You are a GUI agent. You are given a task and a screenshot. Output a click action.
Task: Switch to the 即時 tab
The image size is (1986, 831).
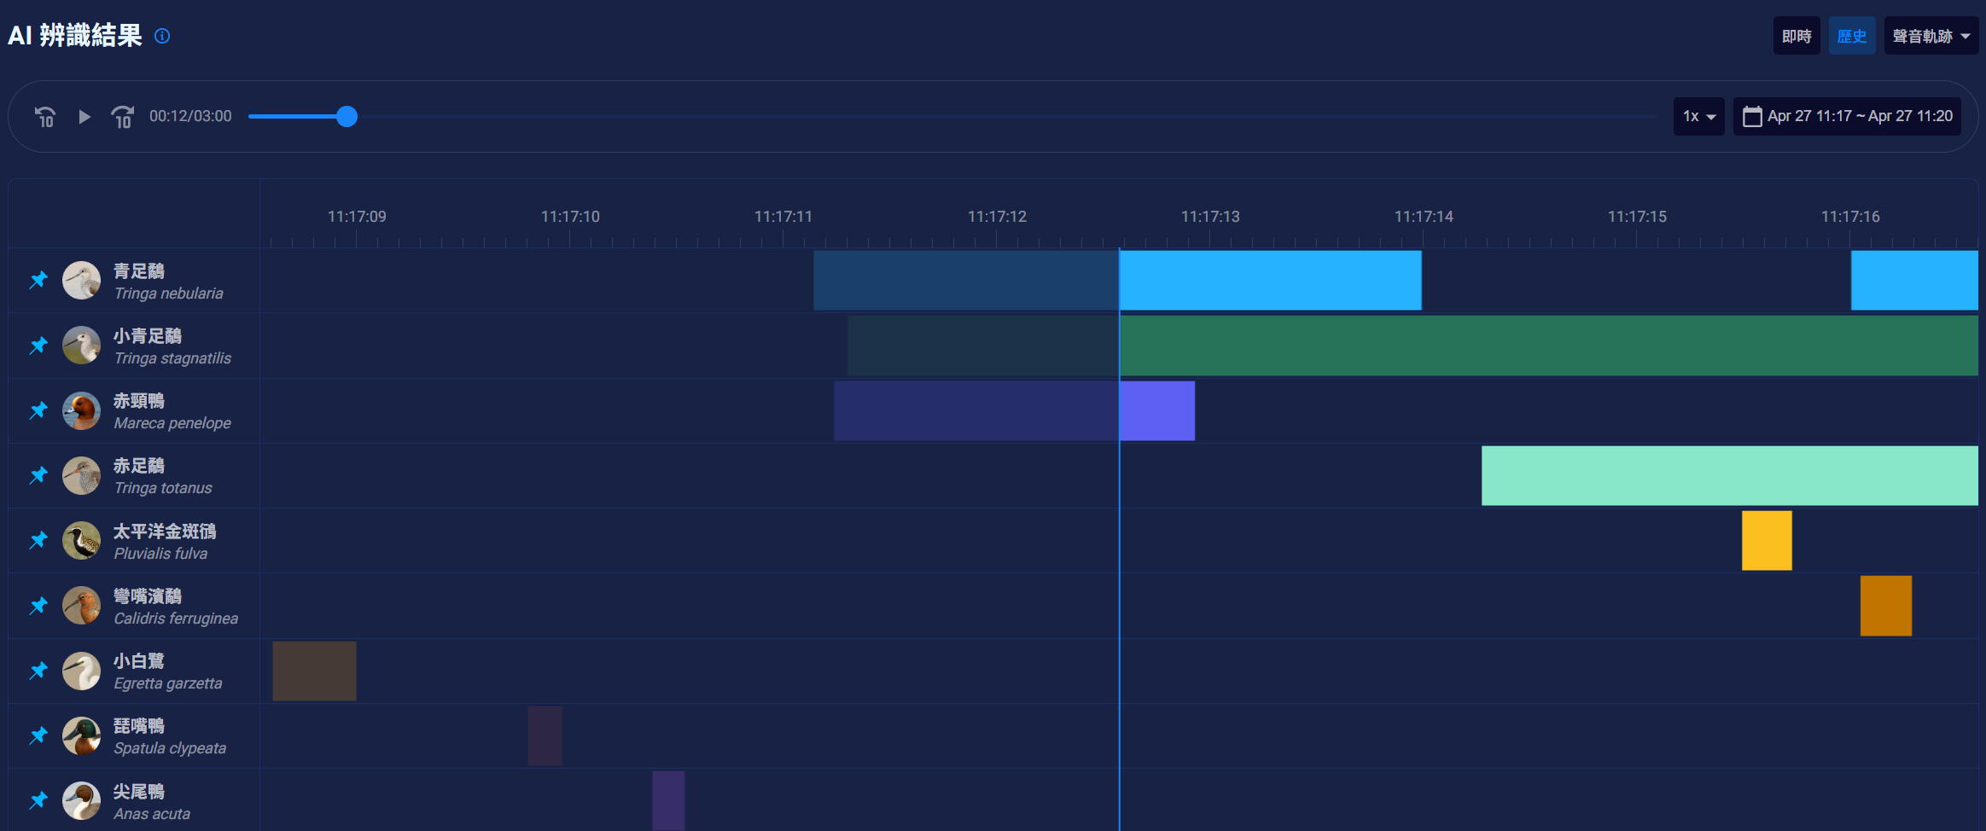coord(1797,36)
